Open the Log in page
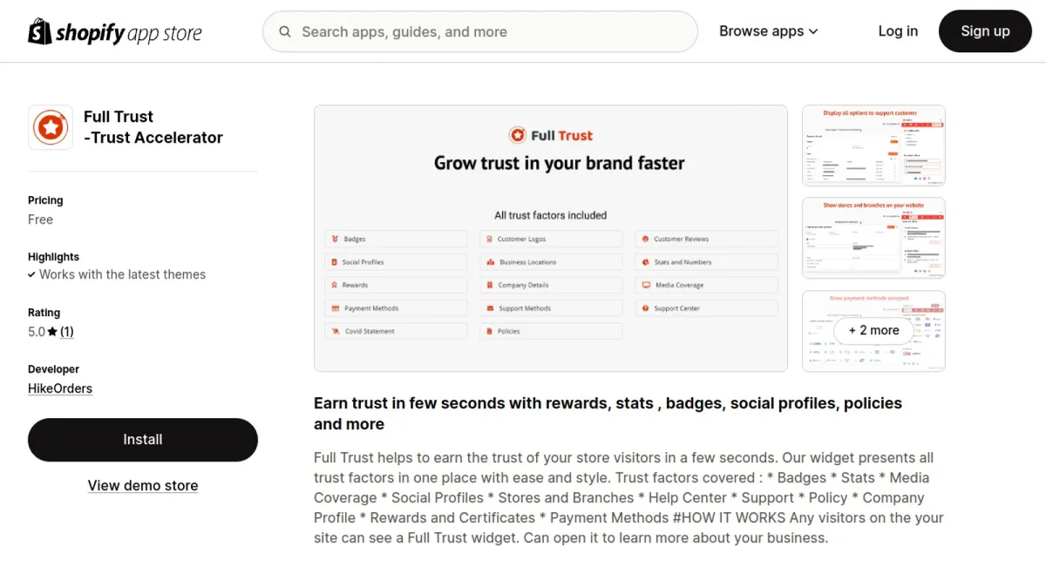 898,31
